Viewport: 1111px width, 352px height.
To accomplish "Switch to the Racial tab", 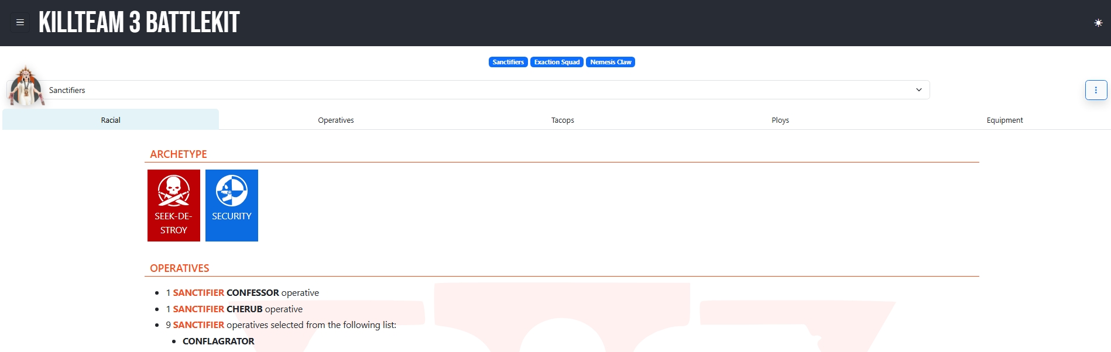I will point(111,120).
